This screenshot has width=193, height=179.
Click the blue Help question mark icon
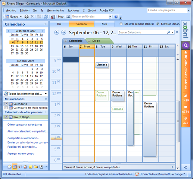point(116,16)
